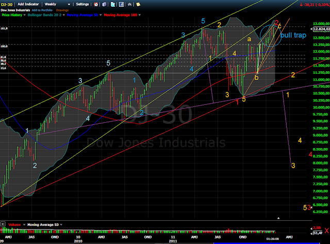Image resolution: width=330 pixels, height=244 pixels.
Task: Click the 23,6 Fibonacci level label
Action: tap(4, 68)
